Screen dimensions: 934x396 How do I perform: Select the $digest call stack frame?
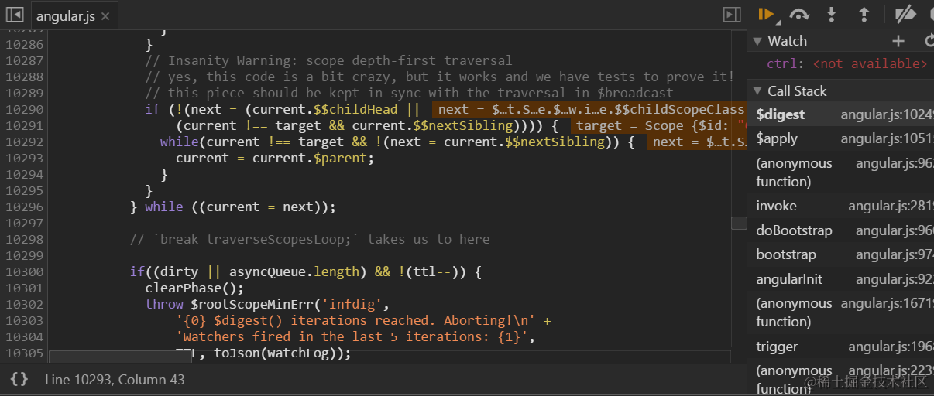tap(840, 114)
